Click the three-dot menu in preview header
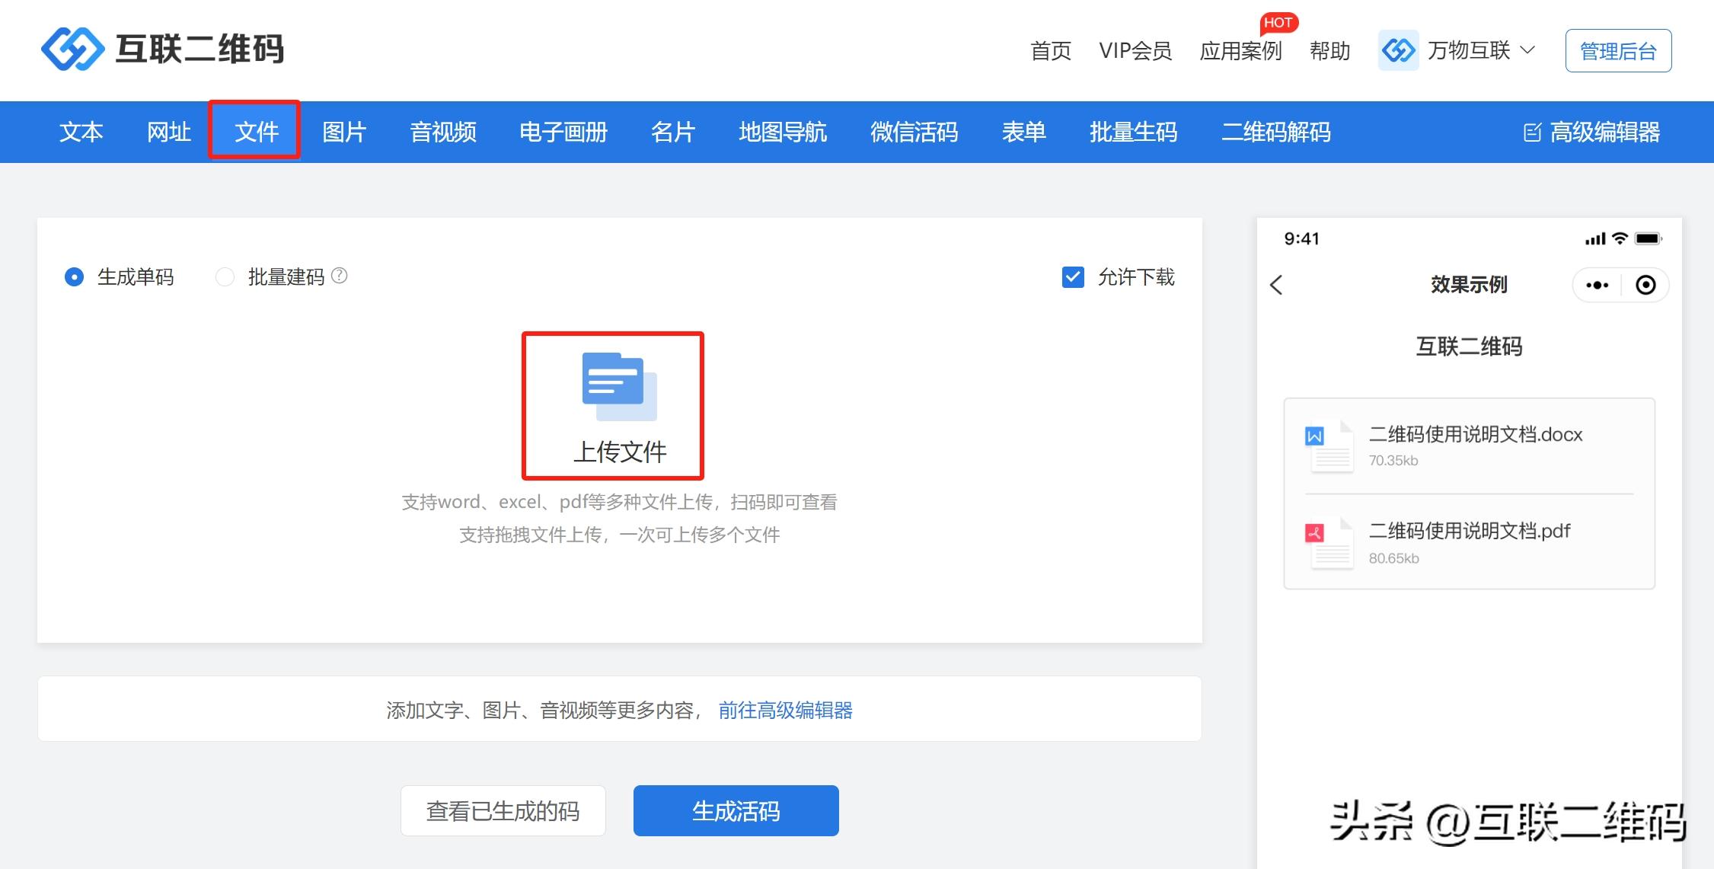Viewport: 1714px width, 869px height. (1597, 286)
